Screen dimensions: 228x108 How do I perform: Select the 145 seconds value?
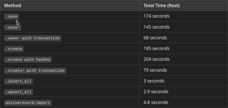156,27
